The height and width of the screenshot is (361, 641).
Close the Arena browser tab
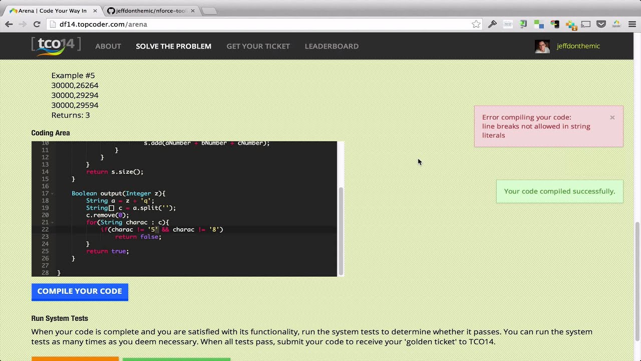(96, 11)
